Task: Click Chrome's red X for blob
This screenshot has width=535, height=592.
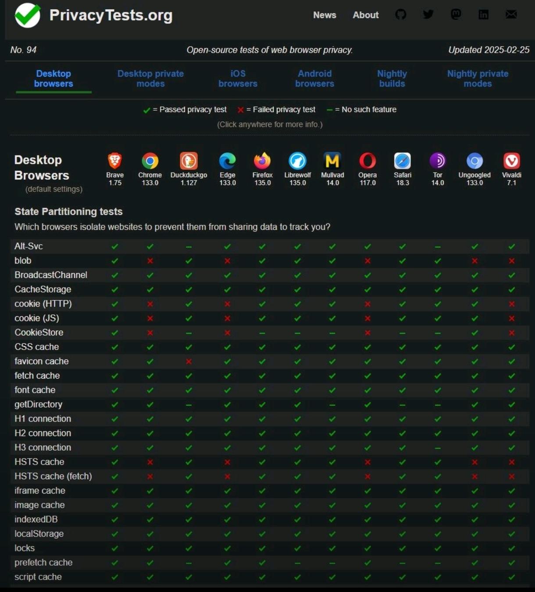Action: point(150,261)
